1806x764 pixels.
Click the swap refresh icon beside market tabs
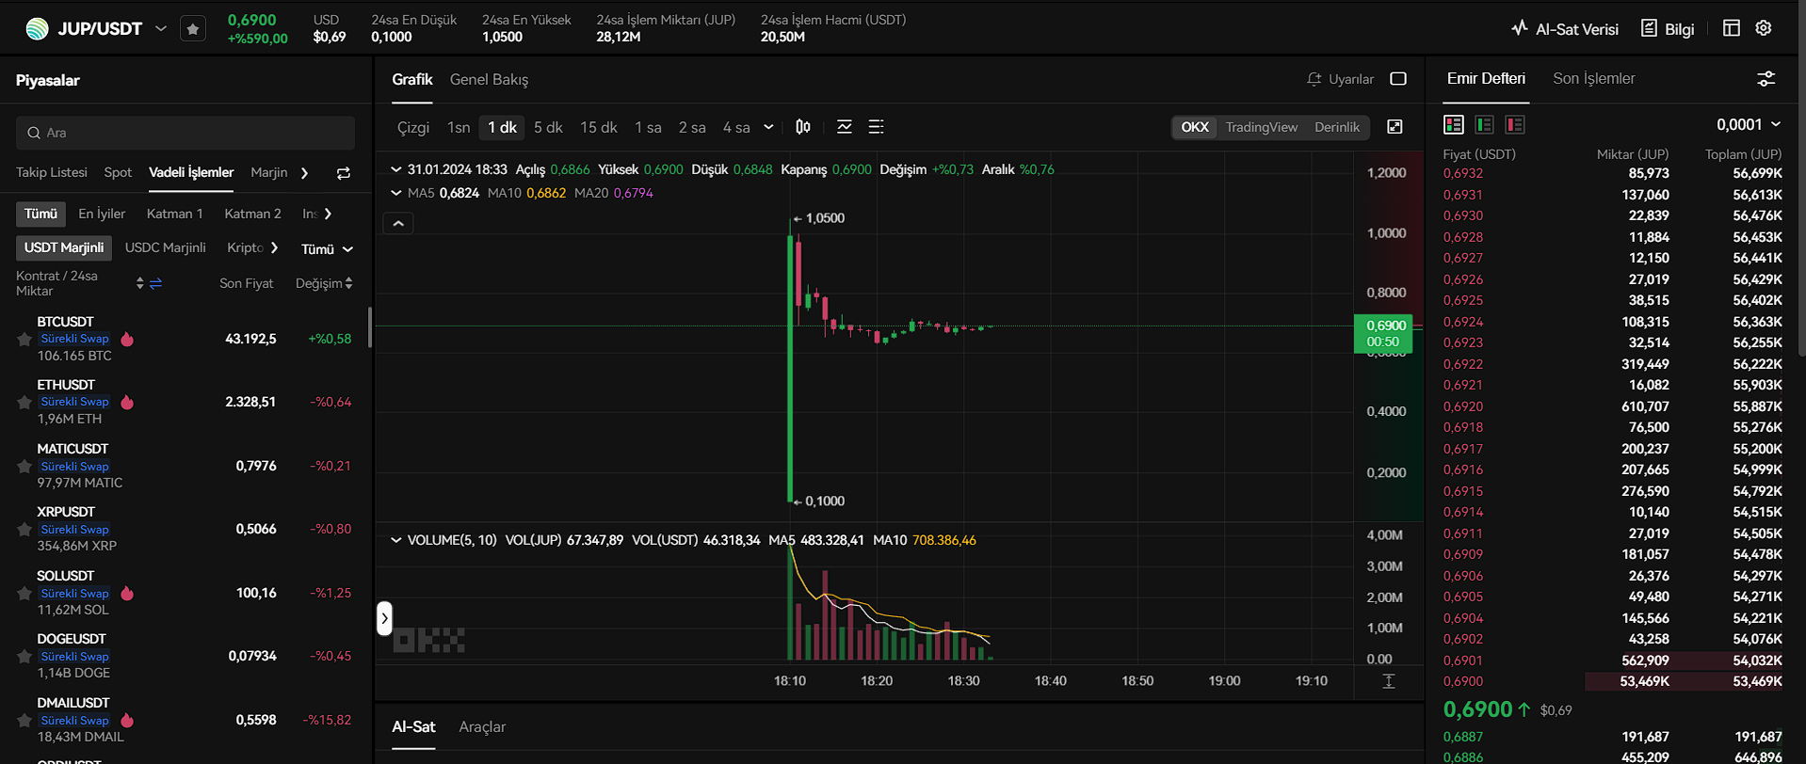click(344, 173)
